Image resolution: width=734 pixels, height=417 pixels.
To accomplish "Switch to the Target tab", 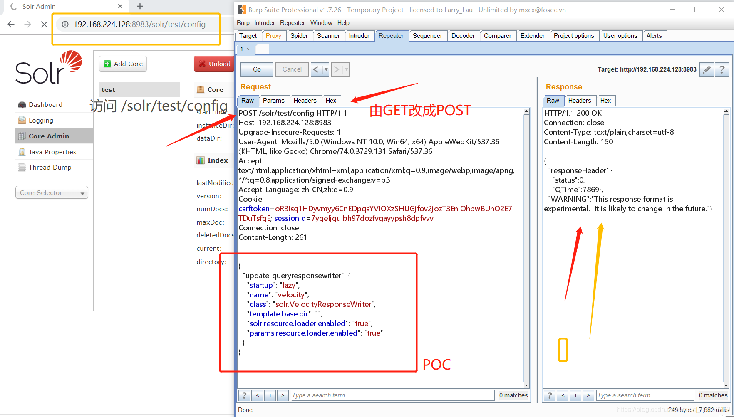I will click(248, 36).
